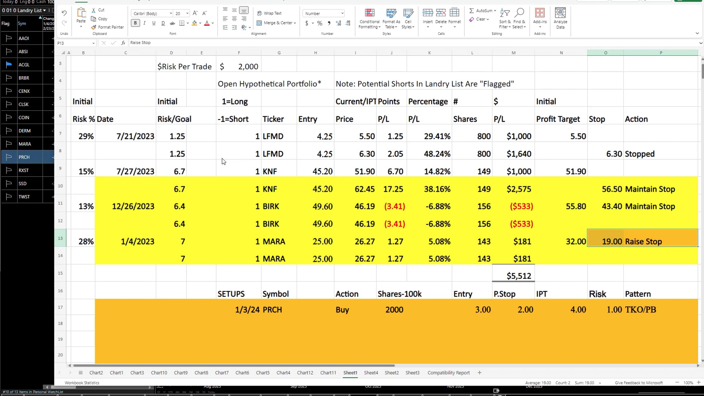Screen dimensions: 704x396
Task: Switch to the Chart10 sheet tab
Action: pos(159,373)
